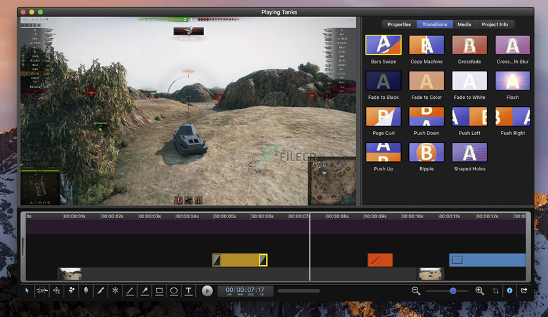Click the timeline track height handle
548x317 pixels.
tap(24, 247)
